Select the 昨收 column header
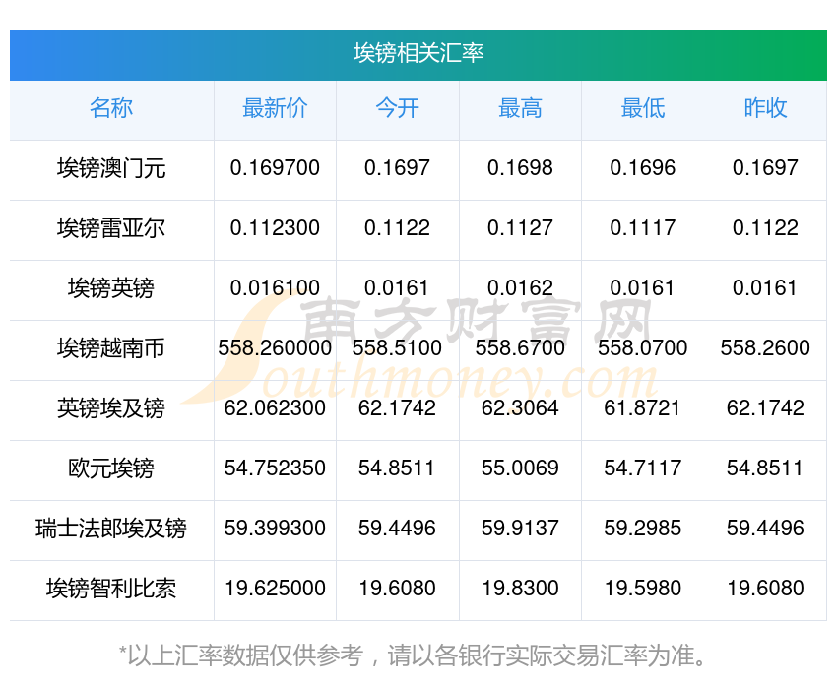 765,108
